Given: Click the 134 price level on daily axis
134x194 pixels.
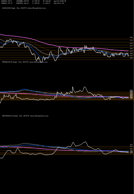Looking at the screenshot, I should coord(131,53).
